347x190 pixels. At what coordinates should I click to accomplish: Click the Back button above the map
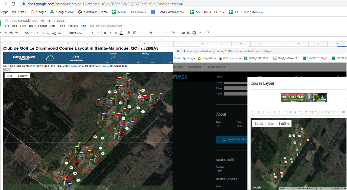[7, 70]
